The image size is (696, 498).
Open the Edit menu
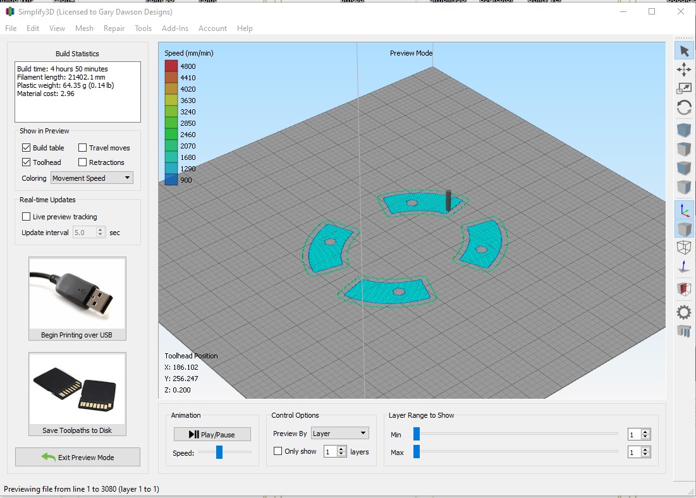point(33,28)
